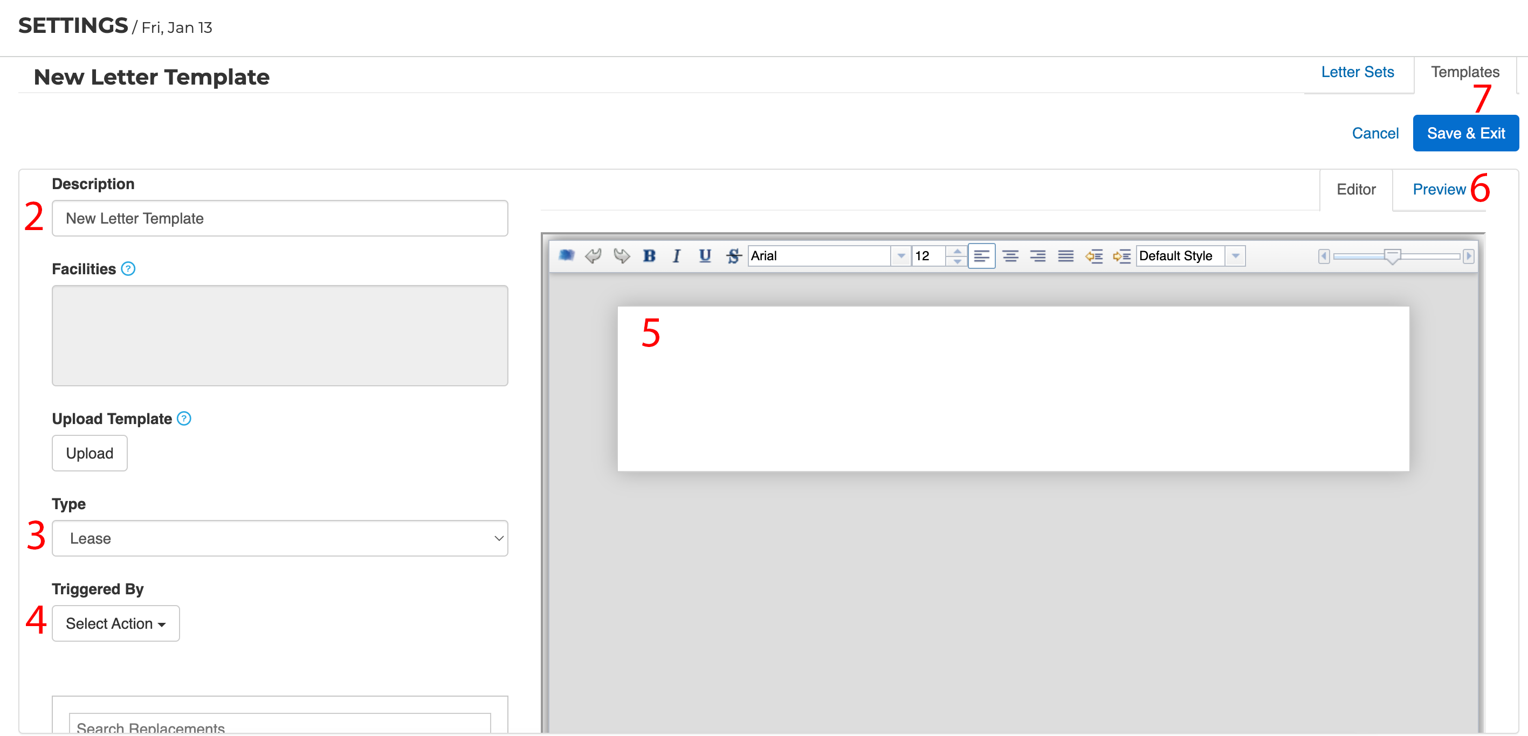Open the Arial font dropdown arrow
1528x736 pixels.
click(900, 256)
